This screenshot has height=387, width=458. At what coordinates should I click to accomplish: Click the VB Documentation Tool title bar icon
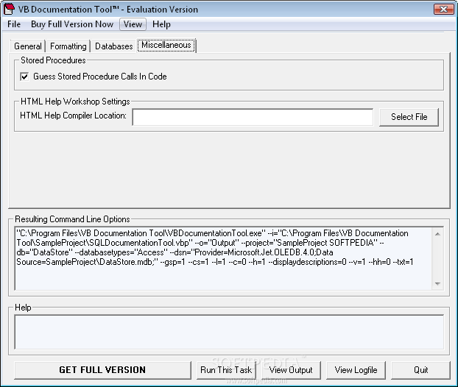[x=9, y=9]
